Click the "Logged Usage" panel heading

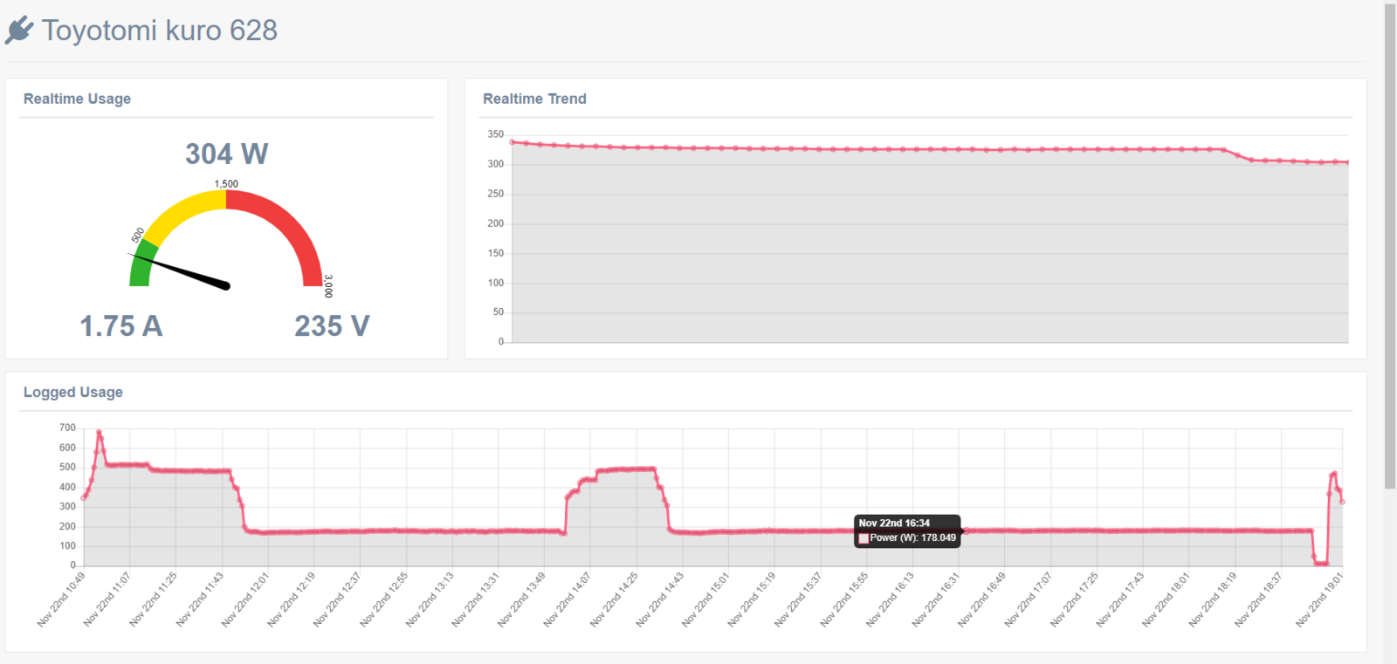tap(73, 392)
